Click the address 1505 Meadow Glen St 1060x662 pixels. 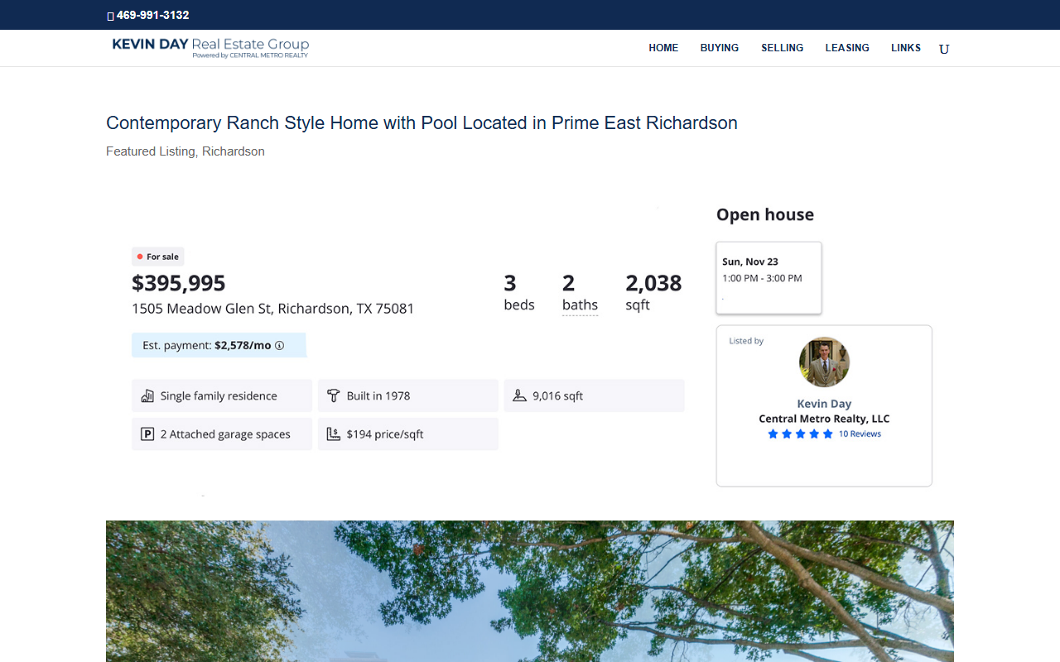[x=273, y=309]
